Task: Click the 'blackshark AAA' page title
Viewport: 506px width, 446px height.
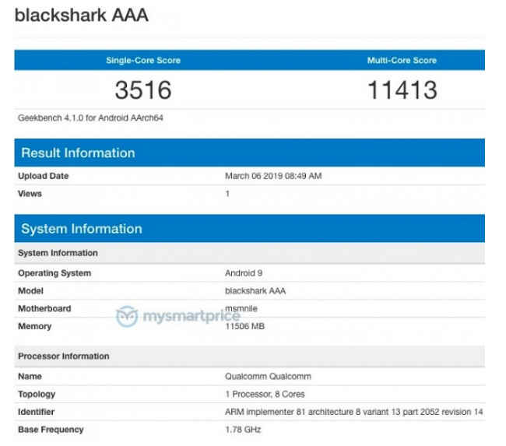Action: click(81, 15)
